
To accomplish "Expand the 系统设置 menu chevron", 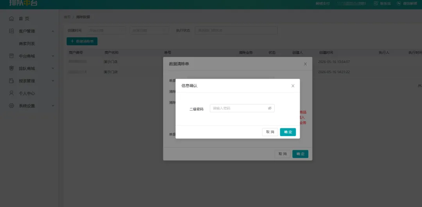I will coord(53,106).
